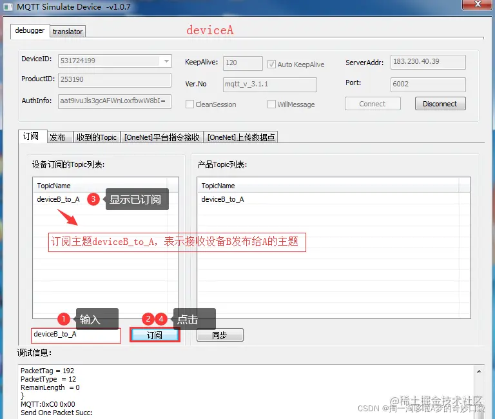Click TopicName header in 设备订阅的Topic列表
Screen dimensions: 495x419
tap(101, 186)
